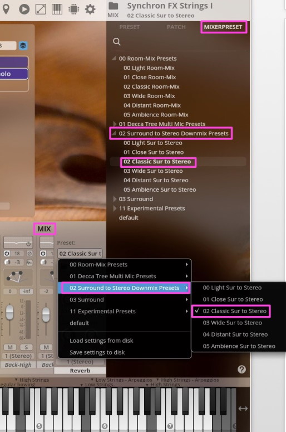This screenshot has width=286, height=432.
Task: Pick 05 Ambience Sur to Stereo in submenu
Action: click(x=239, y=346)
